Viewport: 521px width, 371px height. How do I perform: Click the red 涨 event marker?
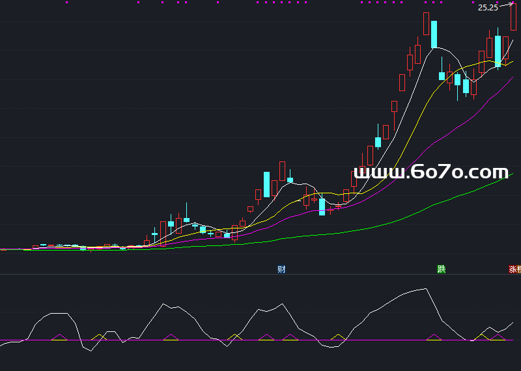pos(513,269)
